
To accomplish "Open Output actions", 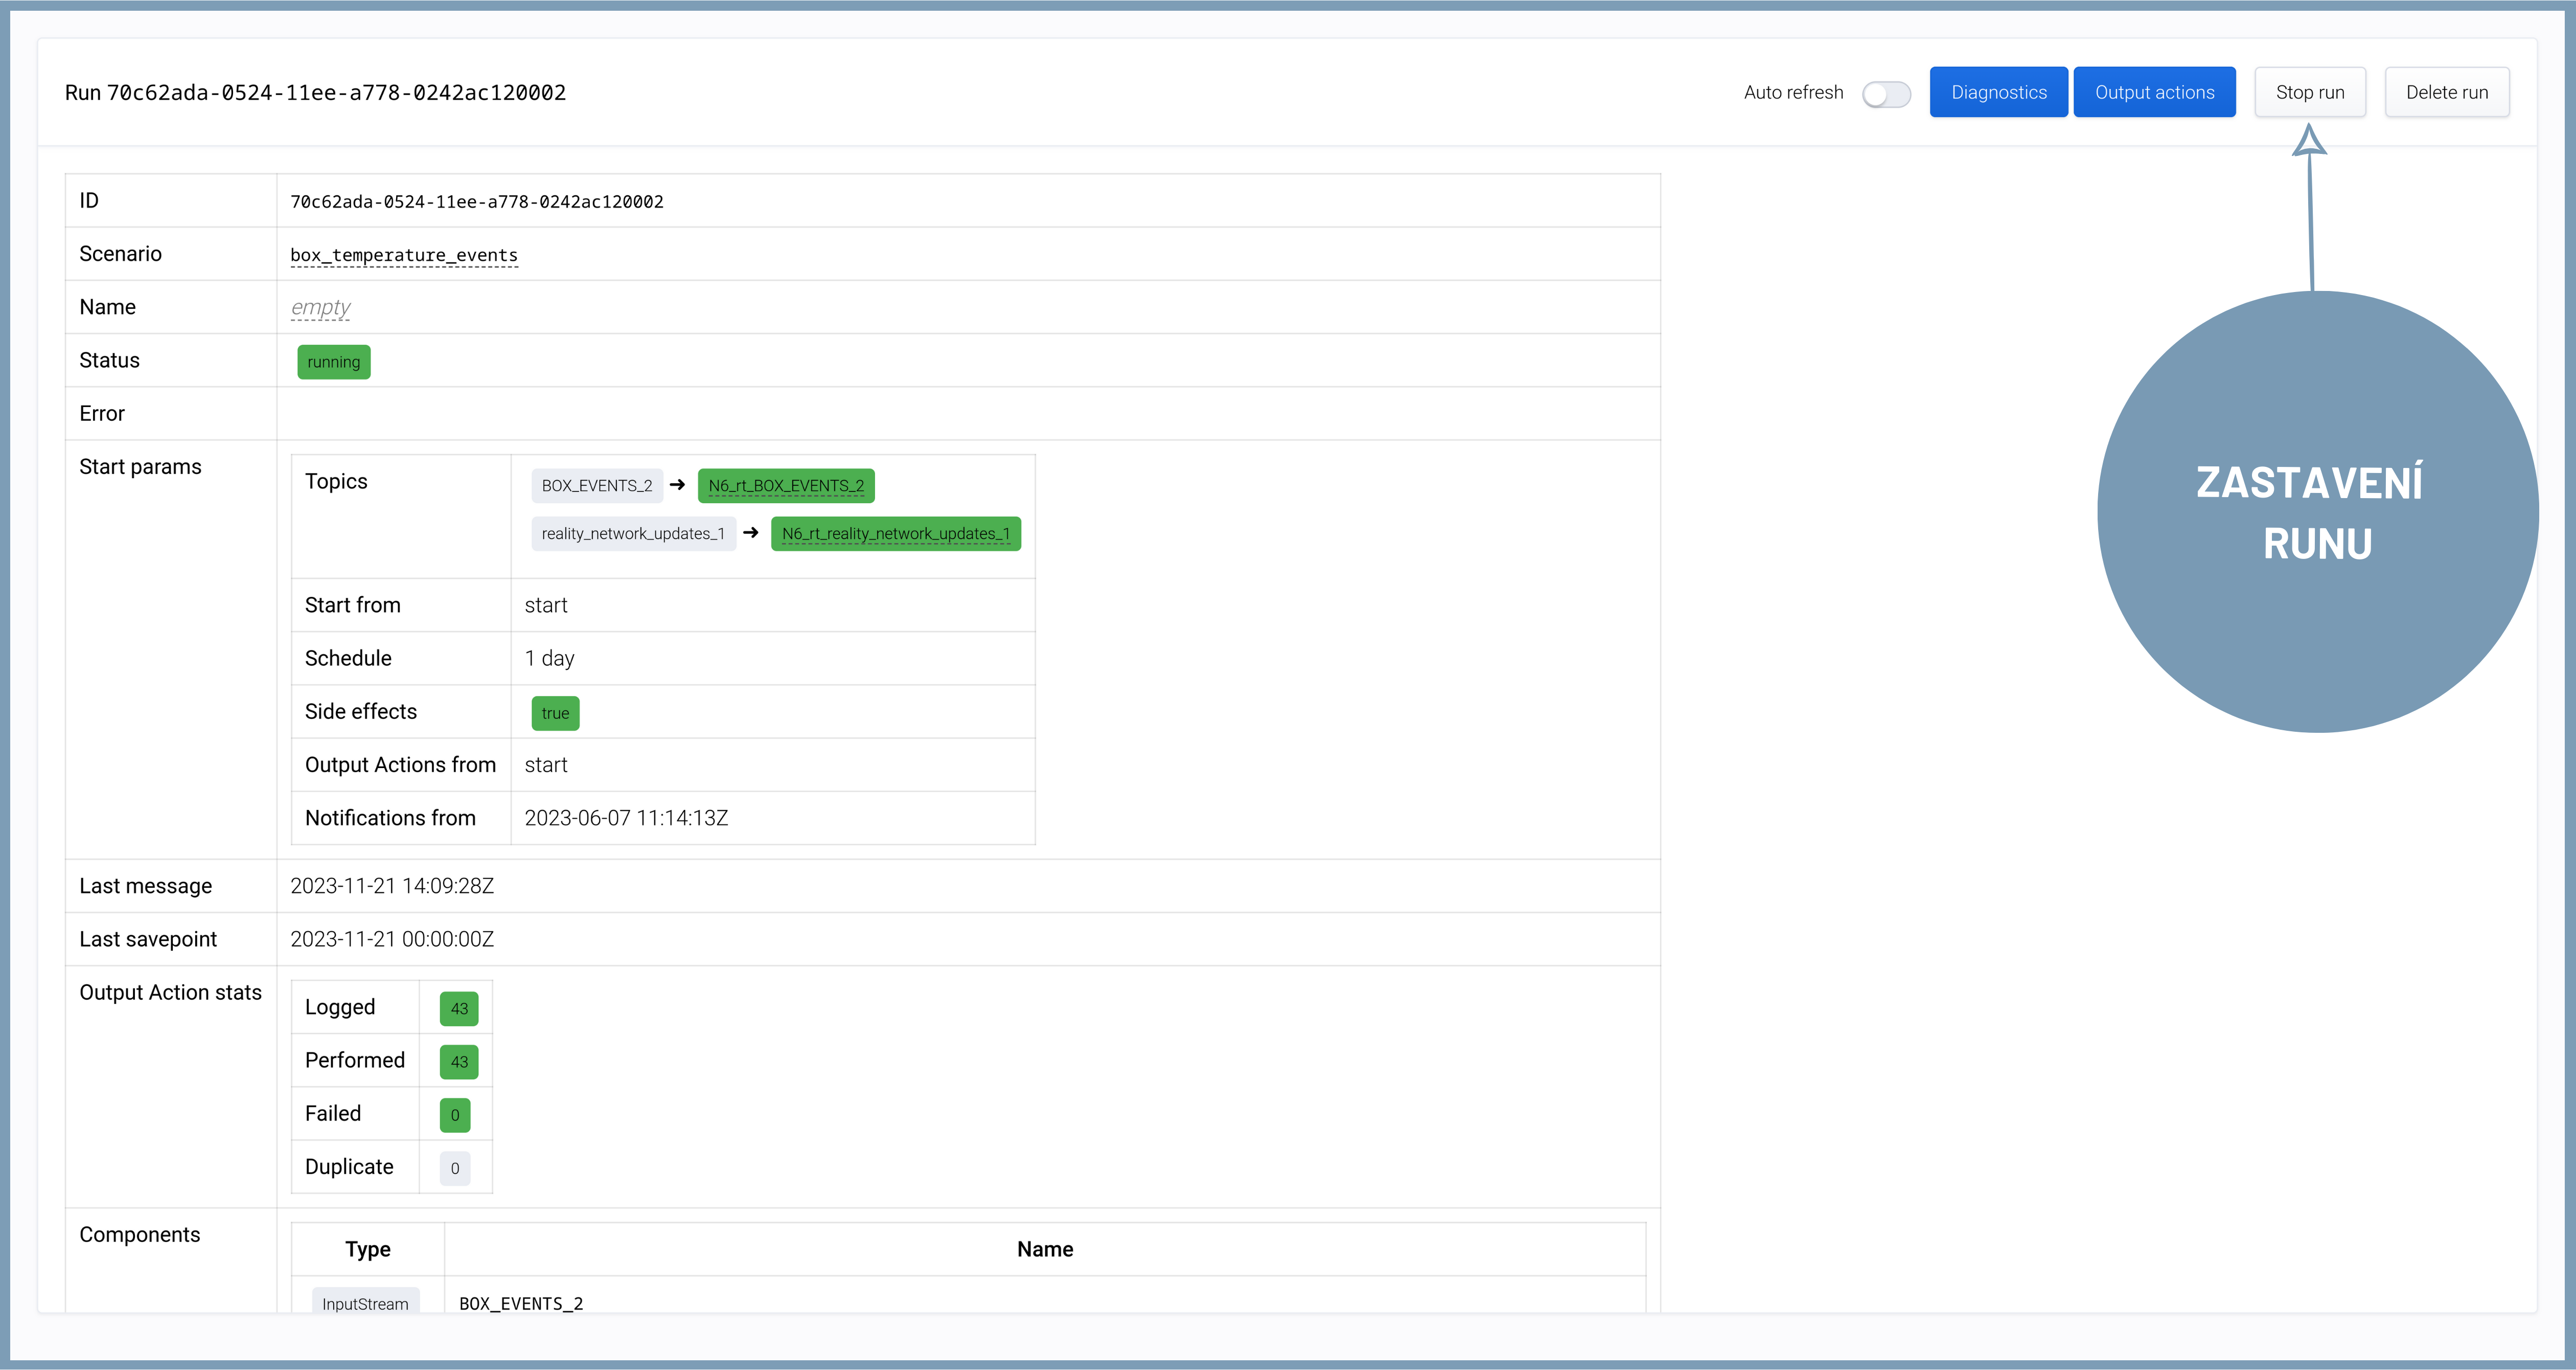I will pos(2154,92).
